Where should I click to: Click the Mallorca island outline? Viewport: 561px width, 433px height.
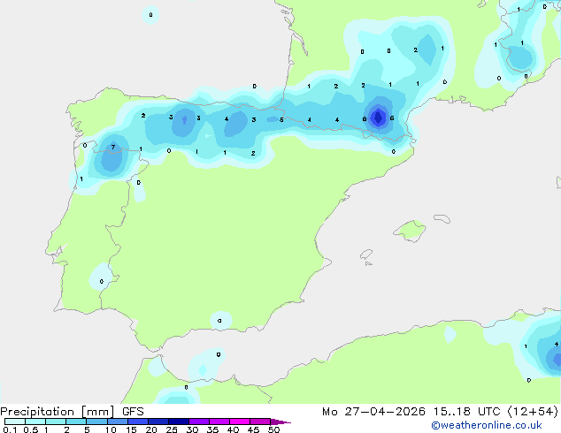[x=410, y=231]
